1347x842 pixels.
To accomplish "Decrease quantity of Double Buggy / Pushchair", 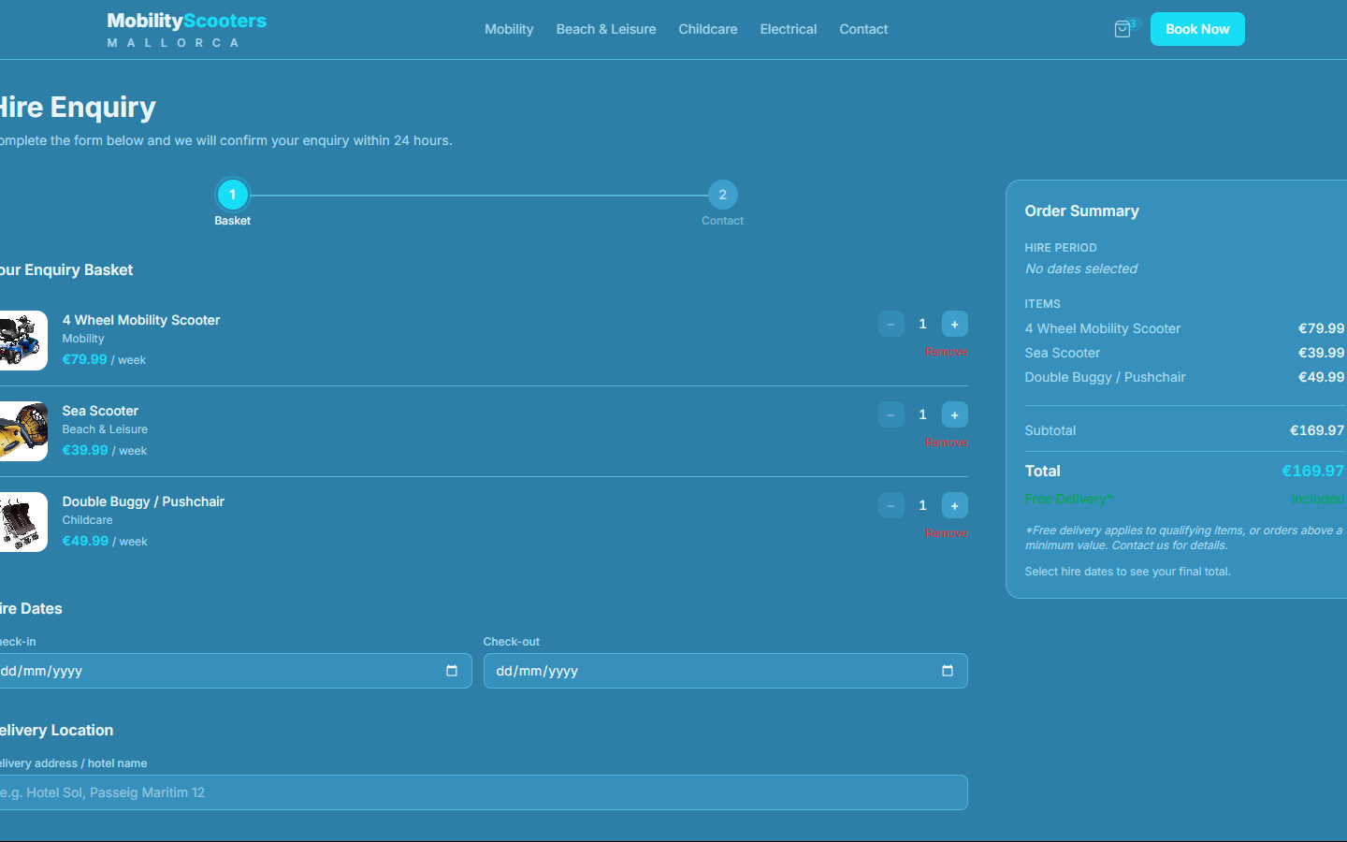I will 891,505.
